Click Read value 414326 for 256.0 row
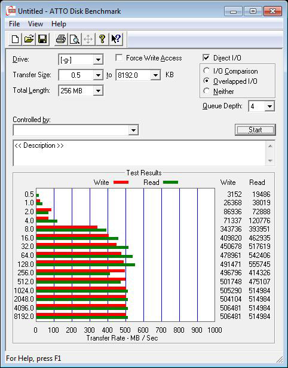 259,273
